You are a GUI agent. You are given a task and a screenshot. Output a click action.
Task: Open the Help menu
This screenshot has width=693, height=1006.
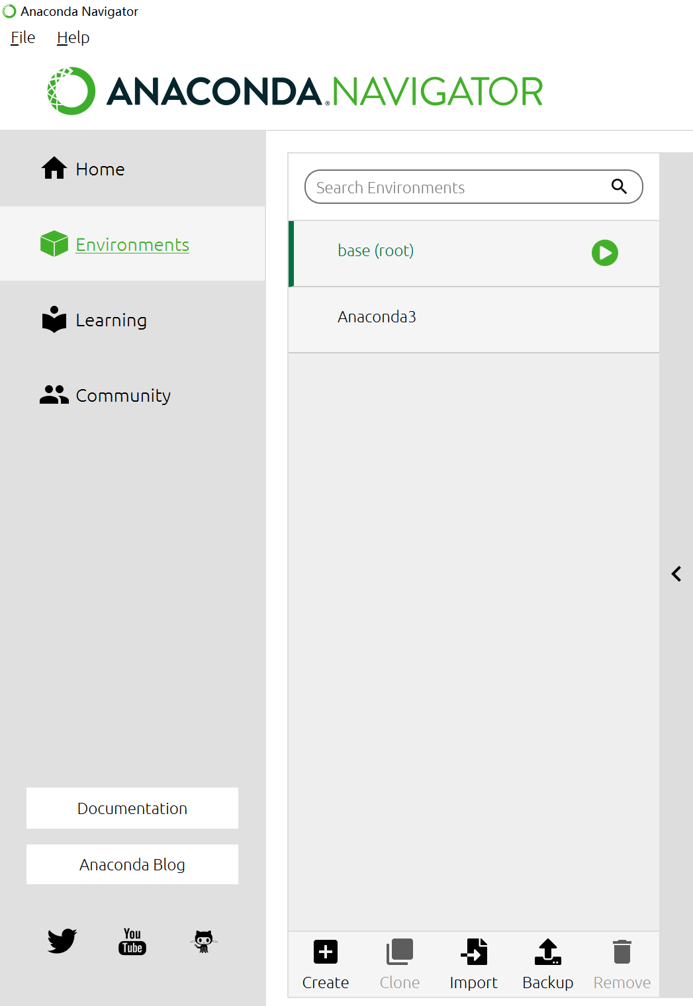(73, 38)
